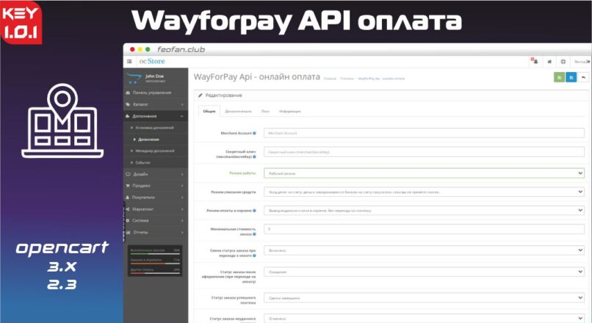This screenshot has width=592, height=323.
Task: Click help icon next to Merchant Account
Action: (254, 133)
